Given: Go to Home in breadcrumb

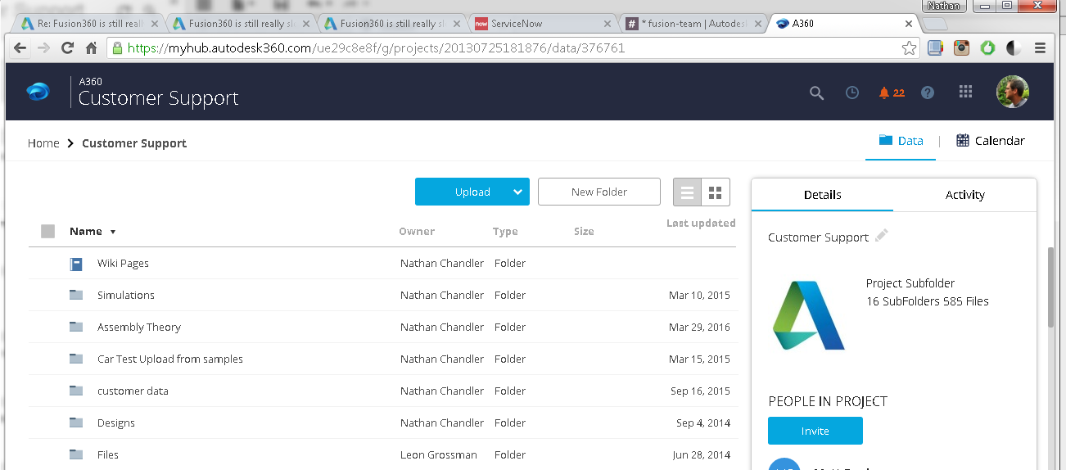Looking at the screenshot, I should [43, 143].
